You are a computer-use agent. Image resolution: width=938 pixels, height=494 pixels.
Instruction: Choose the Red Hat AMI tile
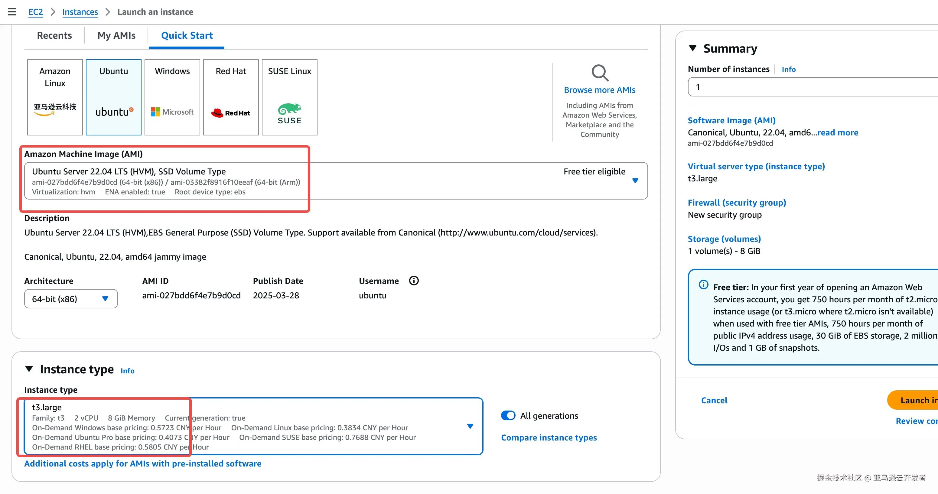tap(231, 97)
